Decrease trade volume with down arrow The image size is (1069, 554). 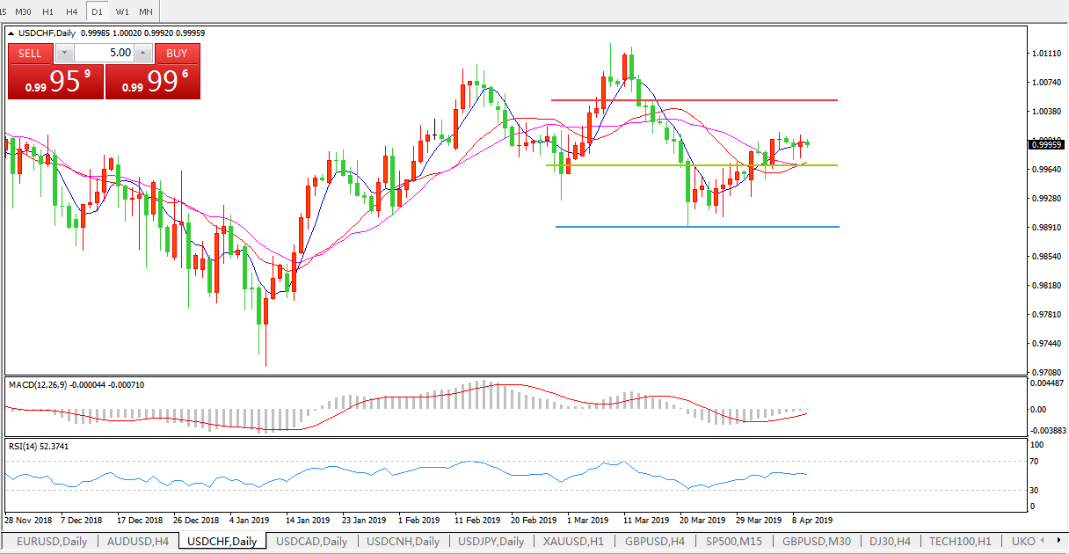tap(64, 53)
